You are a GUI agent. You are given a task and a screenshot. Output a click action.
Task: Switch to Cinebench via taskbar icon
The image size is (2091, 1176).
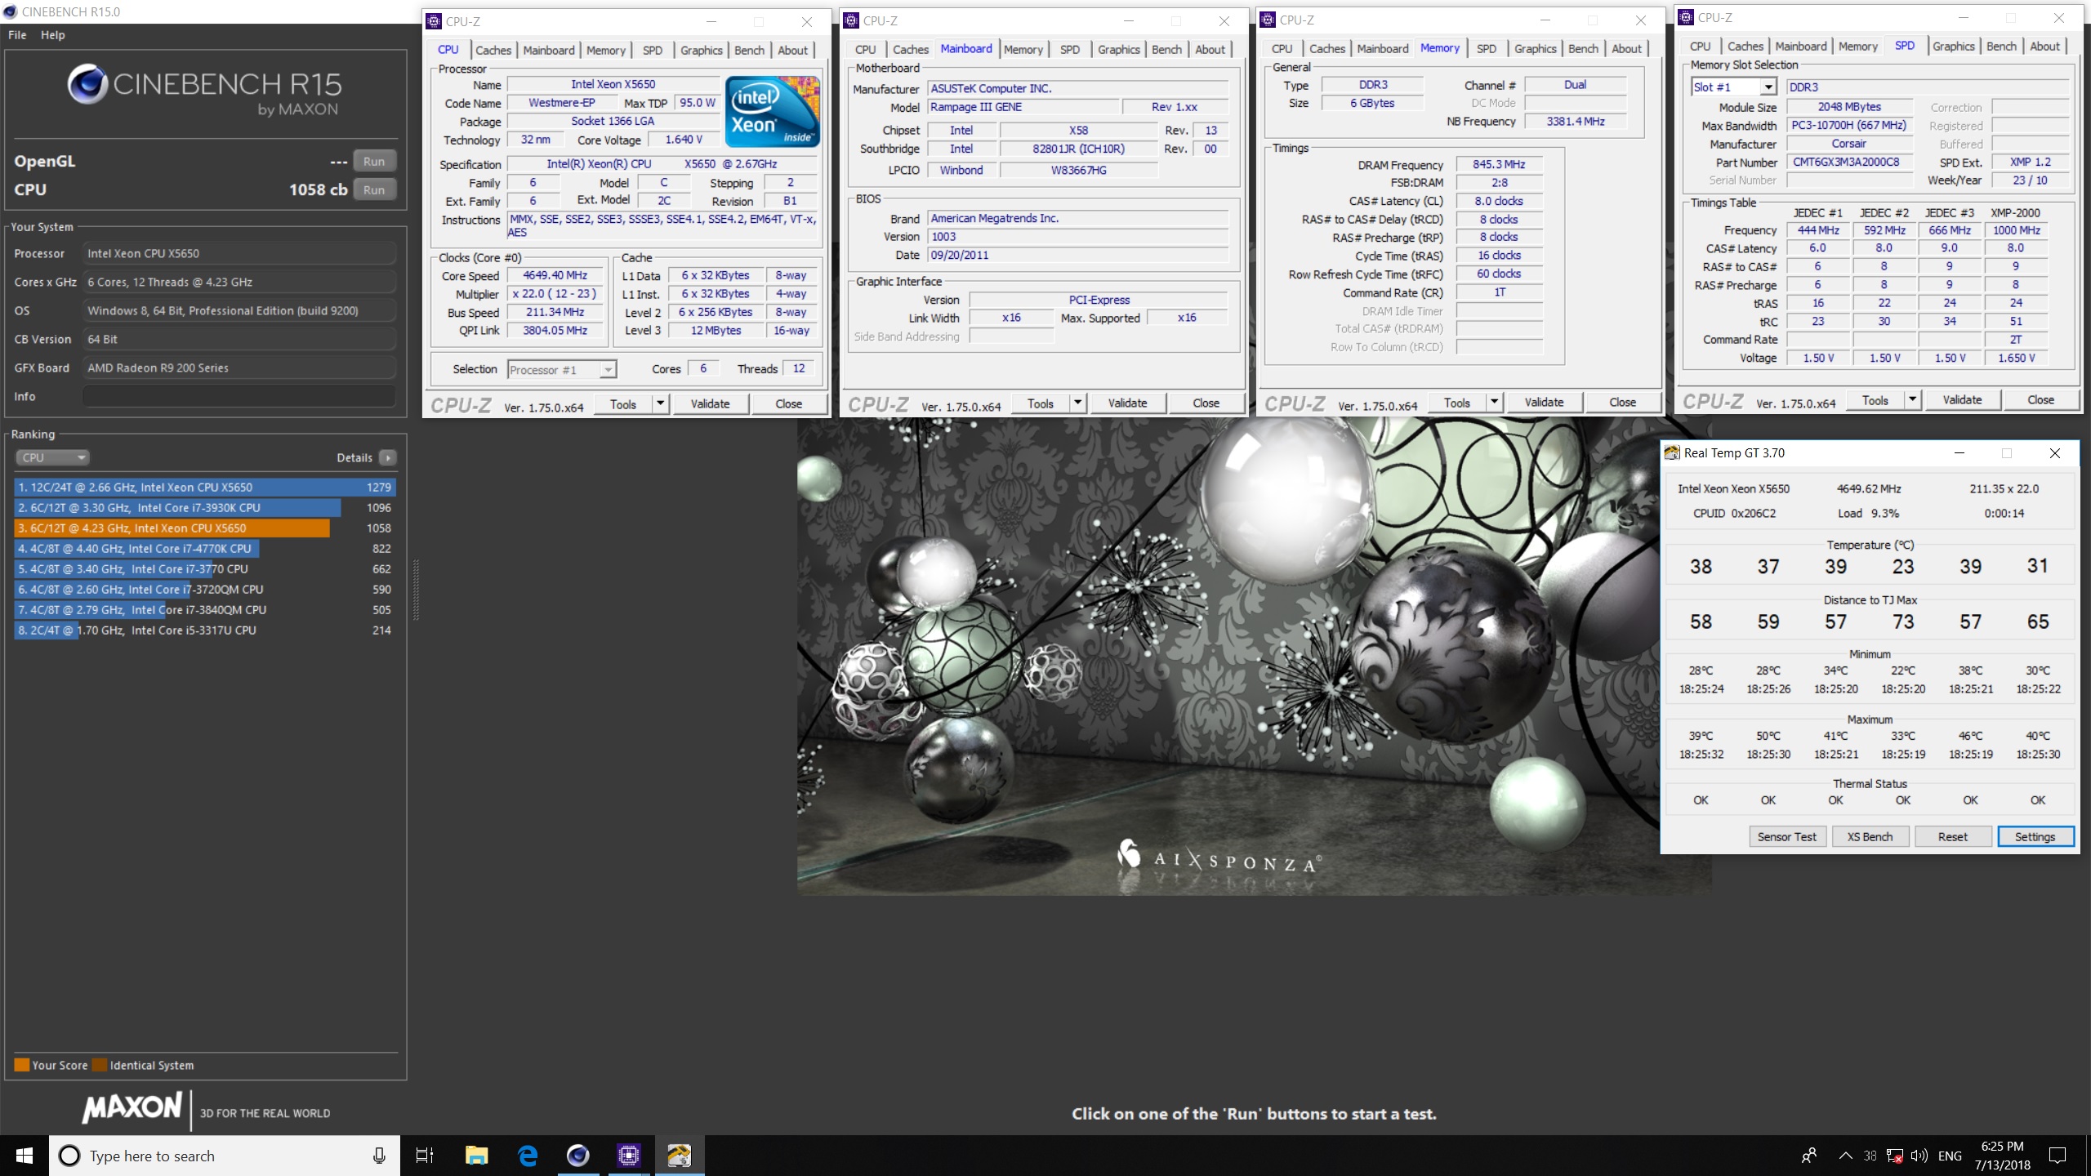tap(578, 1156)
